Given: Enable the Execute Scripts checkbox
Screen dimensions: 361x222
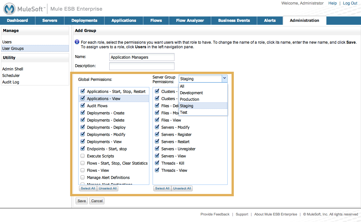Looking at the screenshot, I should (x=83, y=156).
